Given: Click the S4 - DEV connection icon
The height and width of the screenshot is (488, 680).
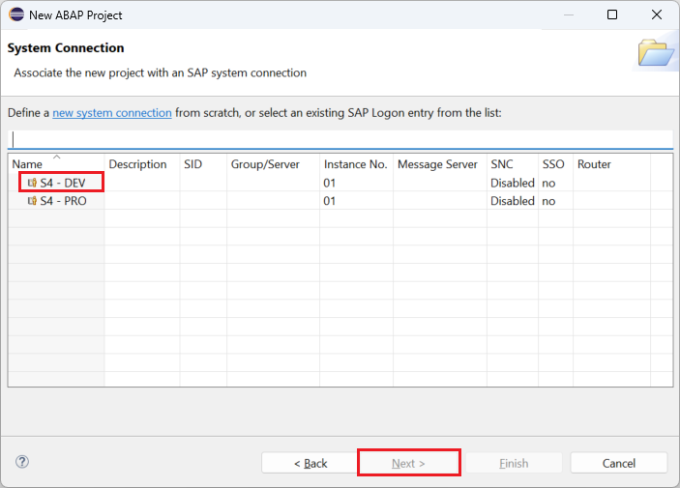Looking at the screenshot, I should 32,183.
